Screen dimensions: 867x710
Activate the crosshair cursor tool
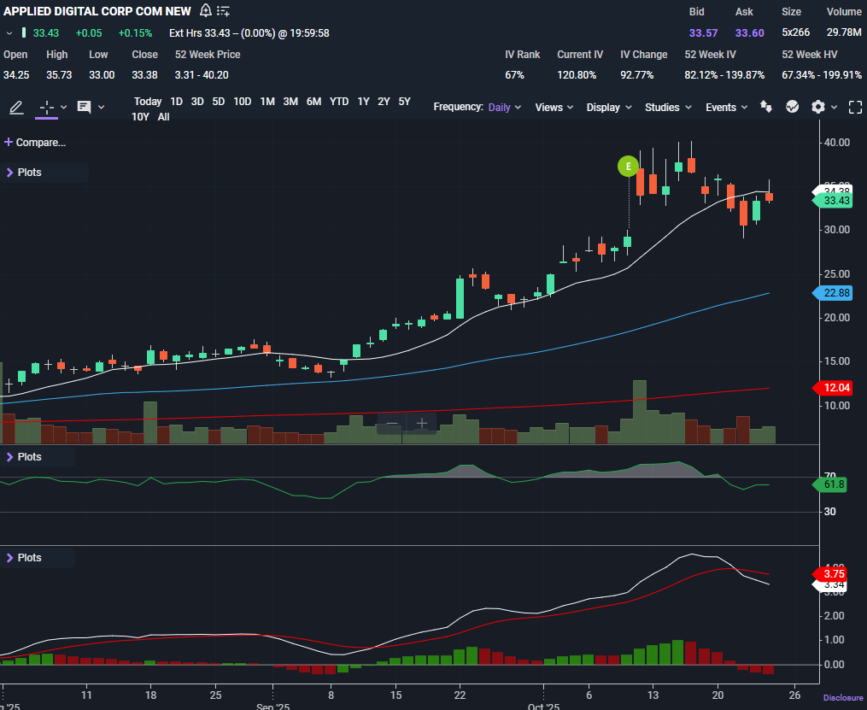46,108
